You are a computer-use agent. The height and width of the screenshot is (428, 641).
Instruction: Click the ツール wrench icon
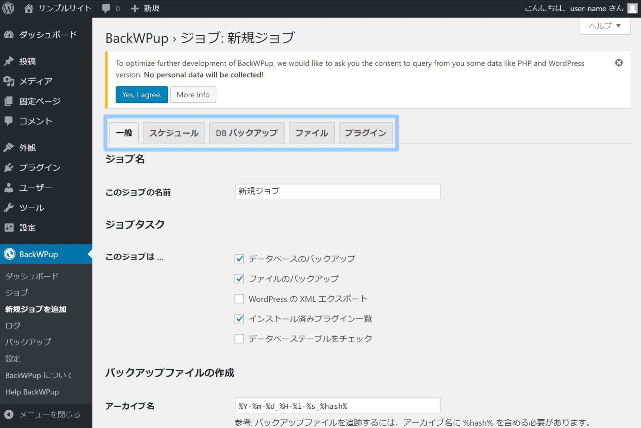point(9,207)
